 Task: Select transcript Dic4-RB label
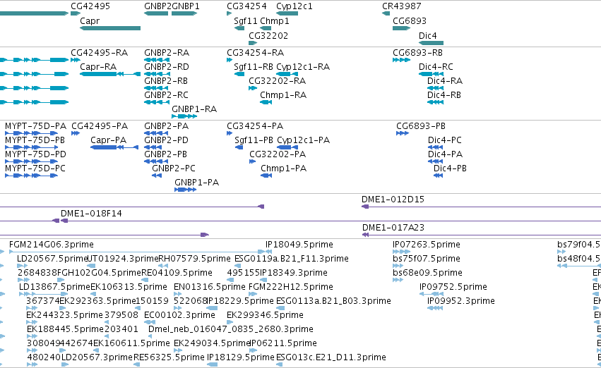point(444,95)
